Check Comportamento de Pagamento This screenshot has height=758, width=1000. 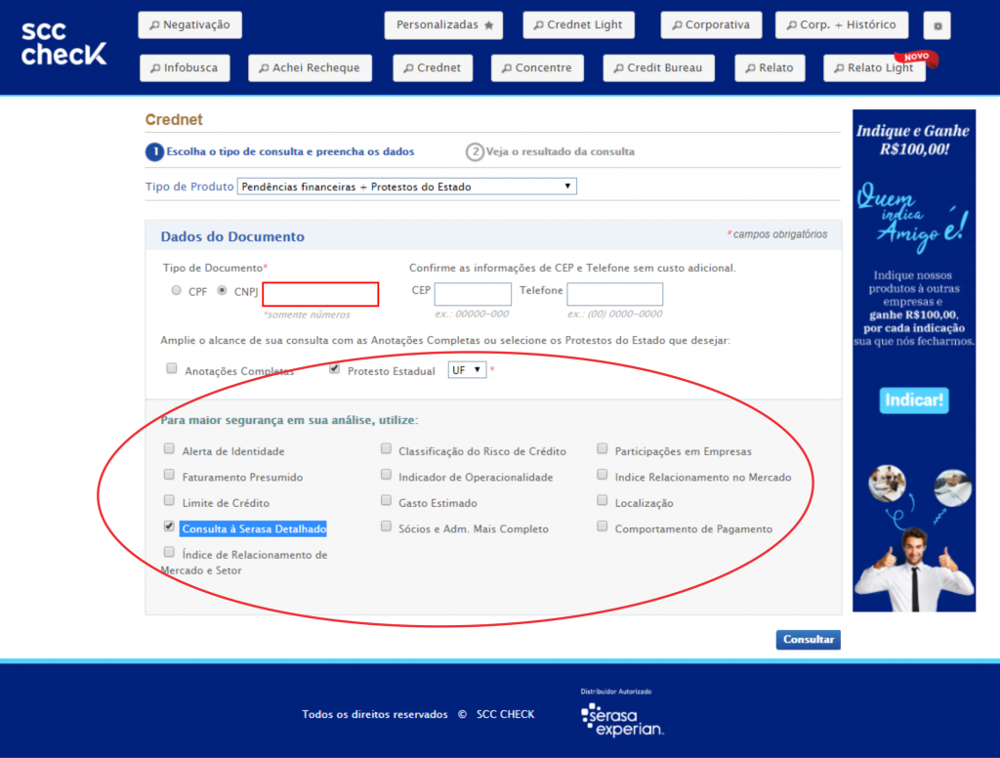point(602,526)
